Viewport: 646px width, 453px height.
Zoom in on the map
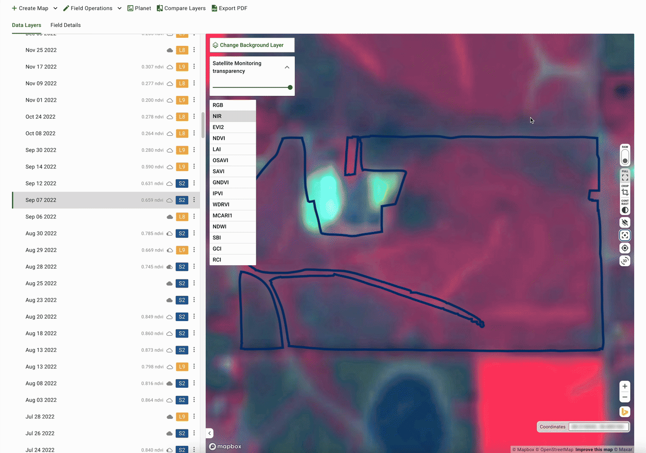[625, 386]
